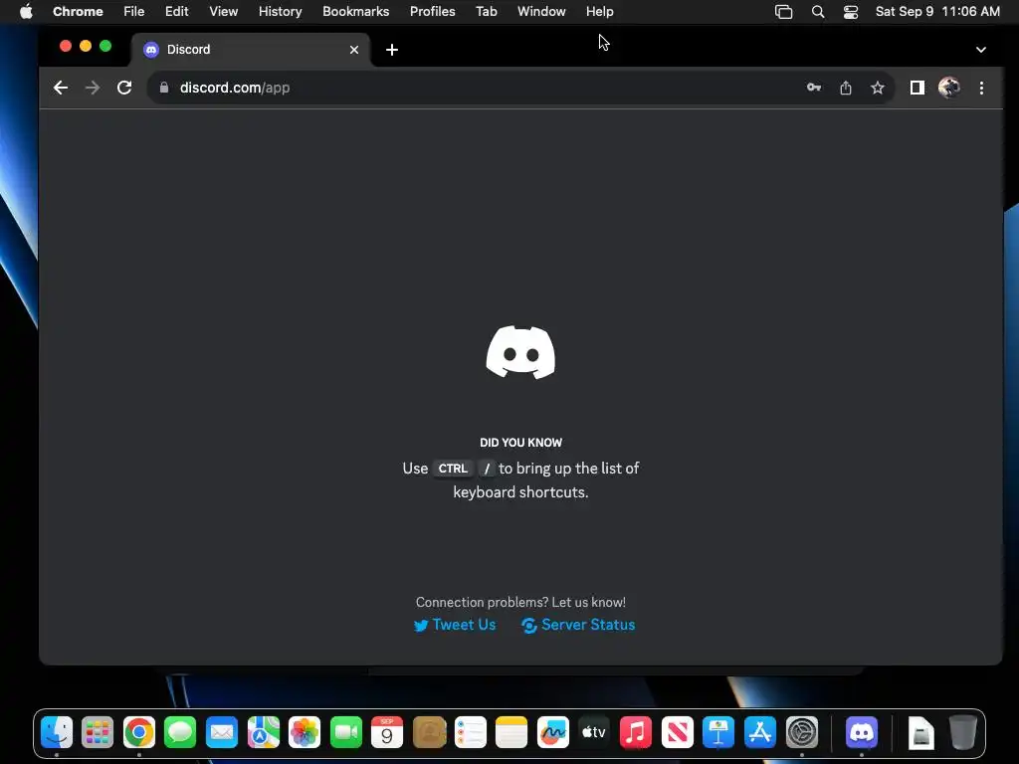Open the View menu
This screenshot has height=764, width=1019.
coord(223,12)
